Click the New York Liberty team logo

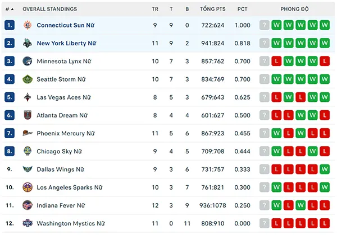pos(28,43)
